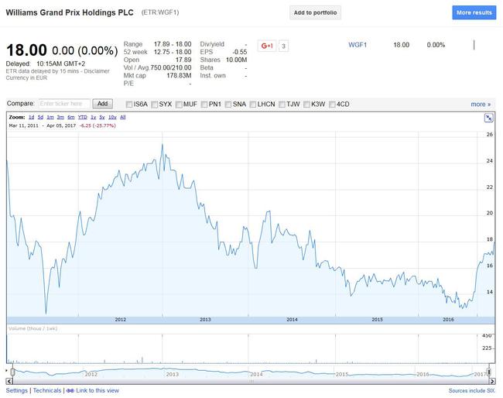The width and height of the screenshot is (503, 398).
Task: Click the 2013 label on overview timeline
Action: pos(172,374)
